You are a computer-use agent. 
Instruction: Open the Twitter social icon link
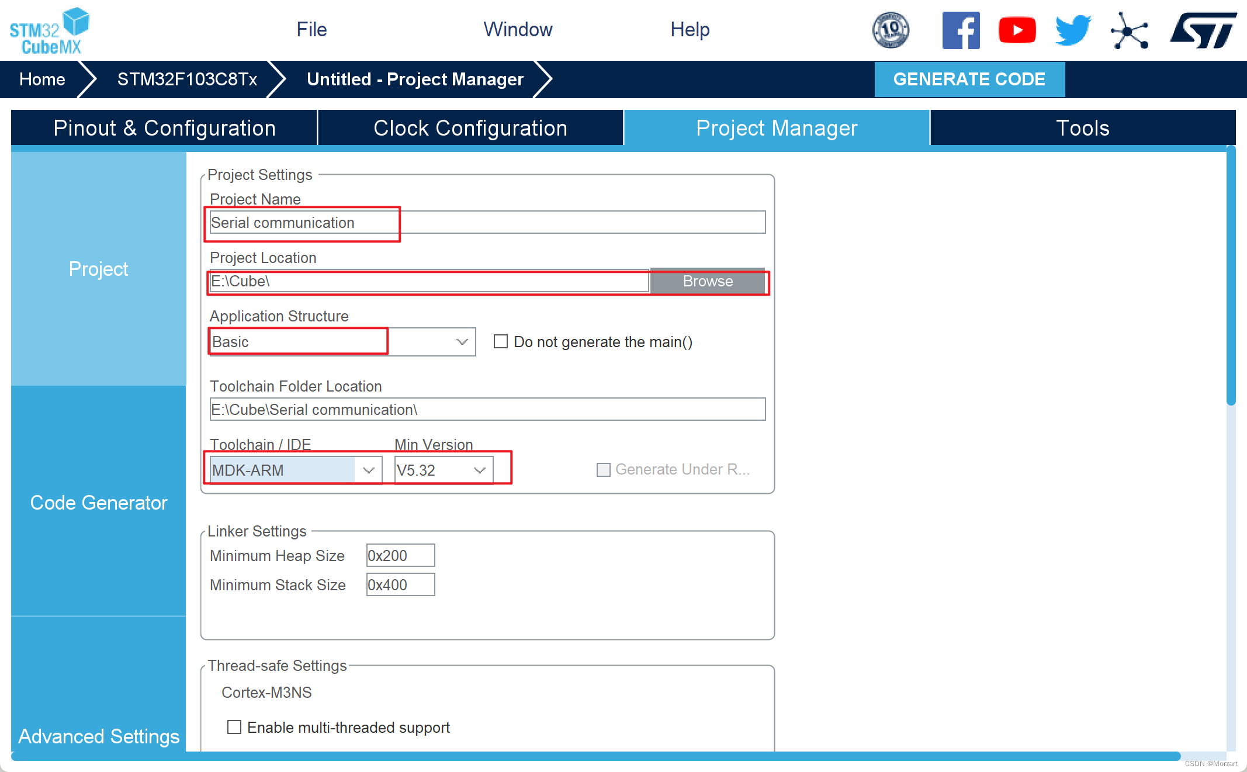[x=1068, y=29]
